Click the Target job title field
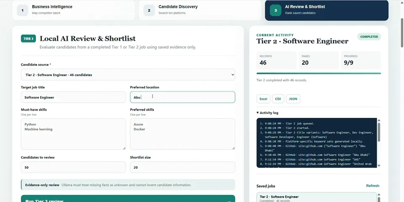 [73, 97]
